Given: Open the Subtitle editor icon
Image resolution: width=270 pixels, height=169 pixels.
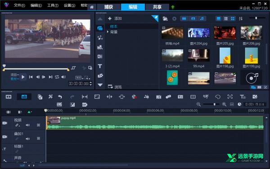Looking at the screenshot, I should 180,97.
